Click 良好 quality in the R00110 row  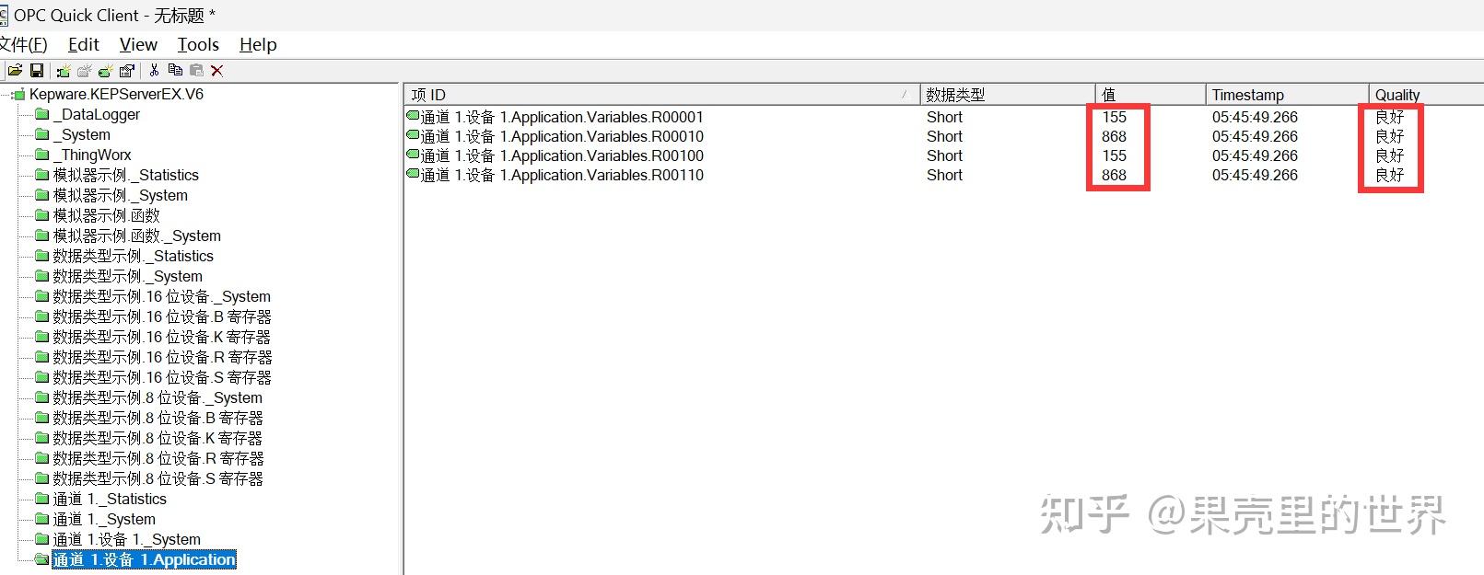(1390, 175)
